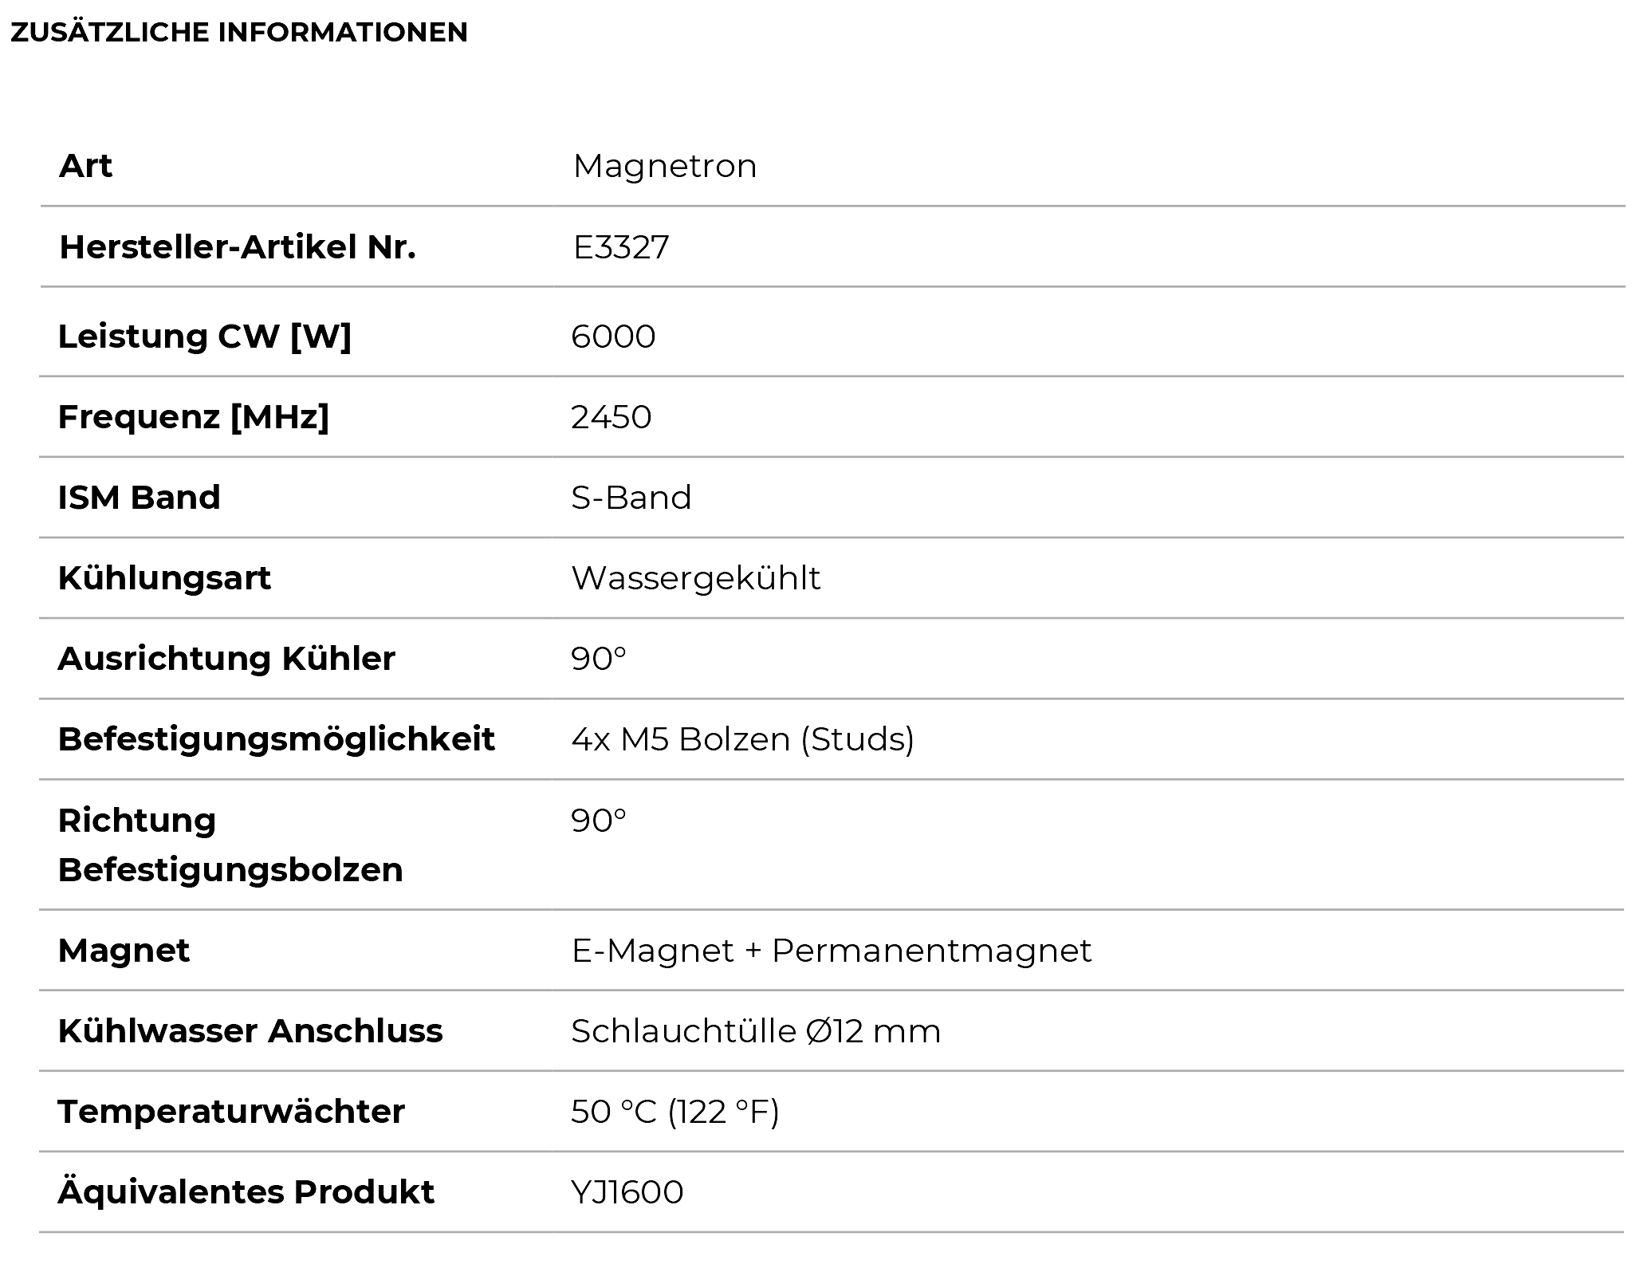Click the '50 °C (122 °F)' value
Viewport: 1636px width, 1268px height.
[674, 1112]
